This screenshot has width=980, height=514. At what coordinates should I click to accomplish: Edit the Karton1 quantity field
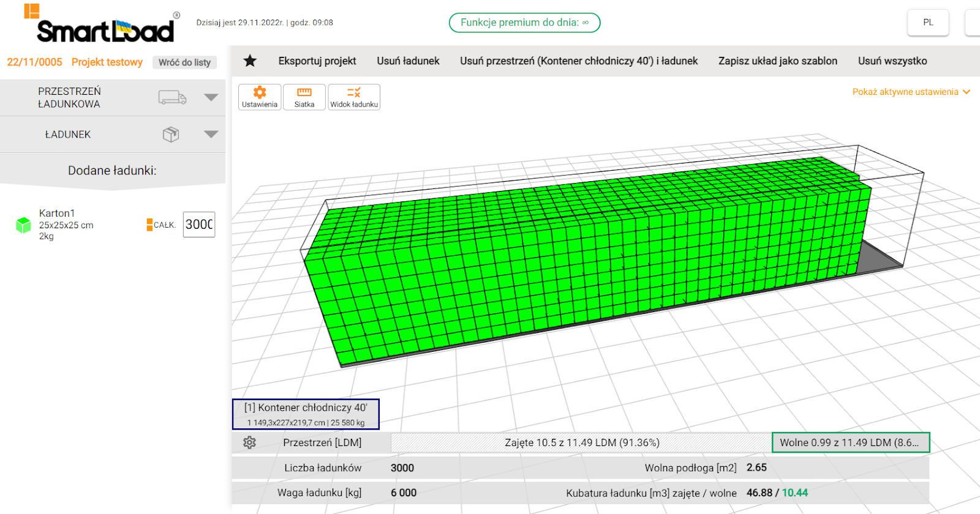(x=199, y=225)
